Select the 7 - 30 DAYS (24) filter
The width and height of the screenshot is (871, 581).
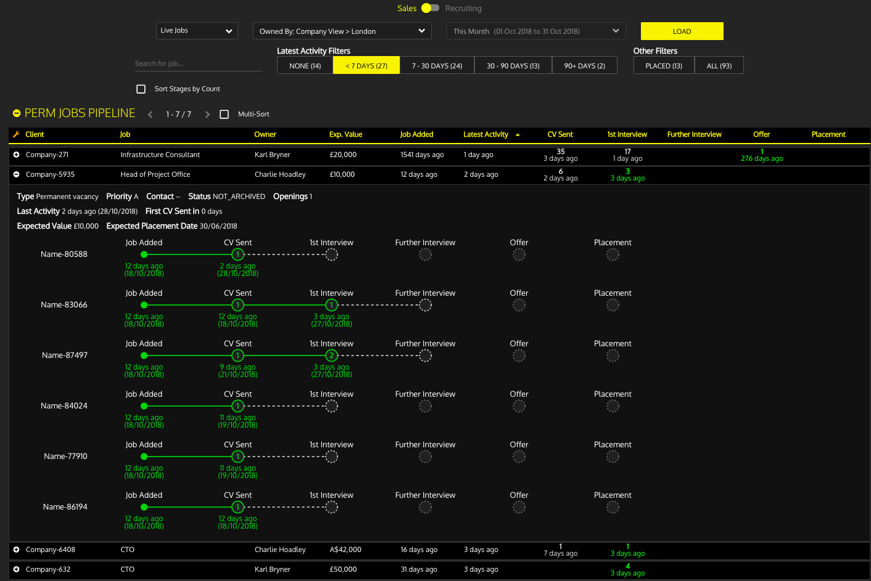click(x=437, y=65)
